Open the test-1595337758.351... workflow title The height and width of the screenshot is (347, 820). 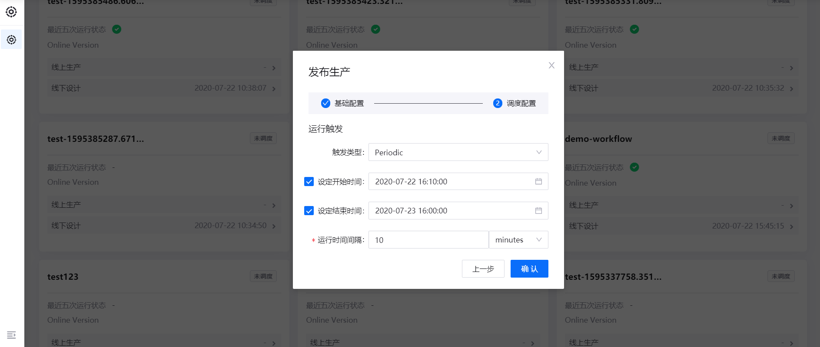point(613,277)
